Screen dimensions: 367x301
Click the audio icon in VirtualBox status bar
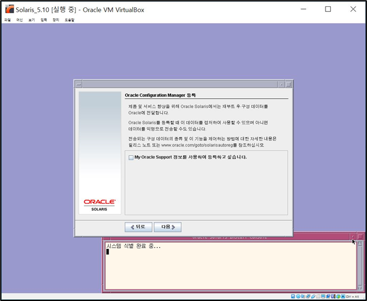pyautogui.click(x=303, y=296)
